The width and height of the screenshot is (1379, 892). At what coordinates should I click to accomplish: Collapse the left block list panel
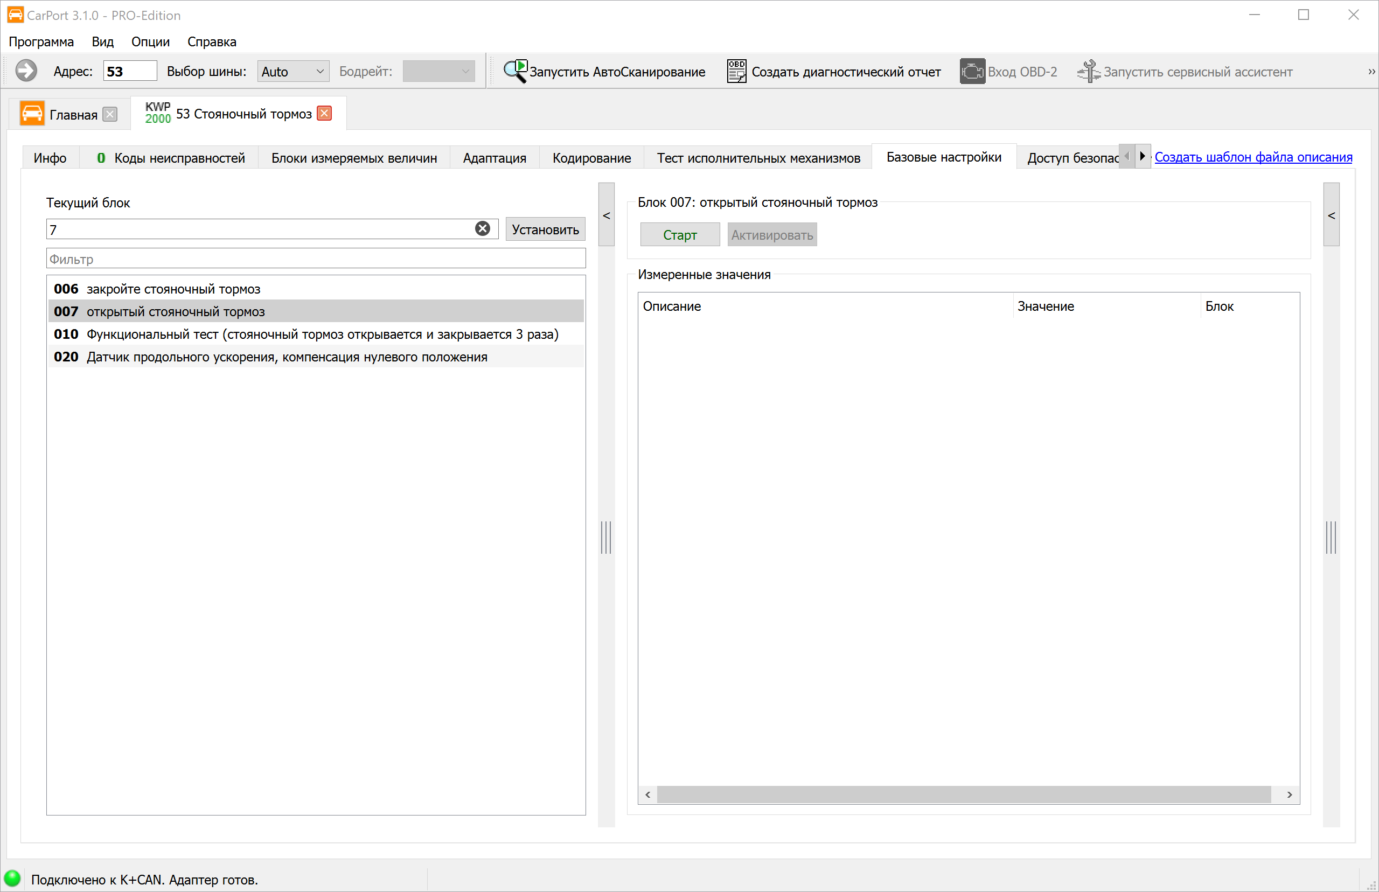tap(607, 215)
